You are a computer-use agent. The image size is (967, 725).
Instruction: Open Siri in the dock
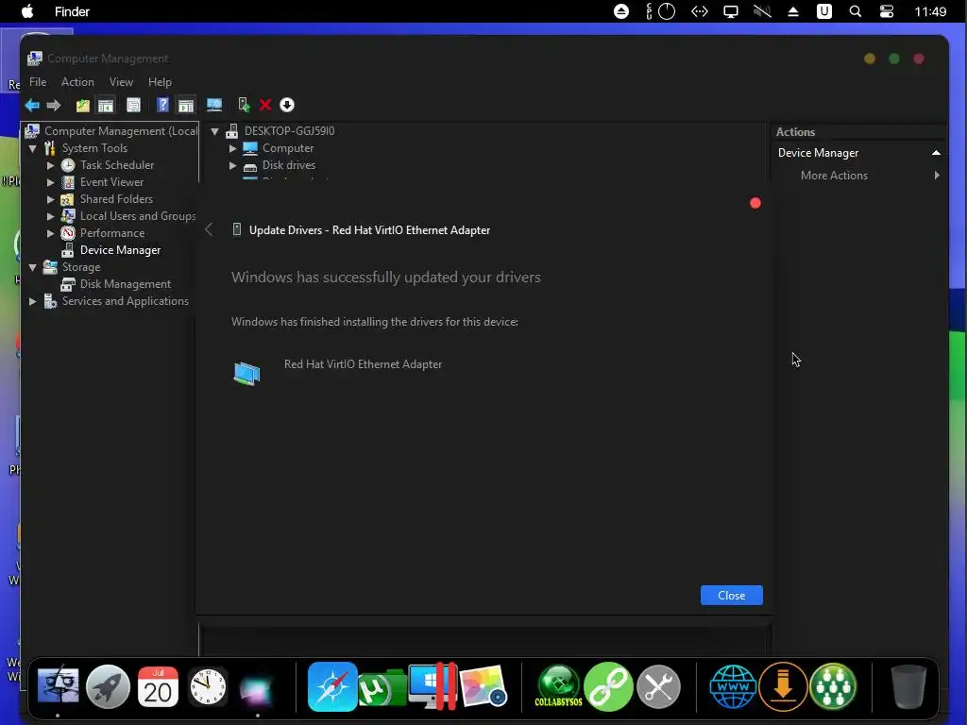pos(257,689)
